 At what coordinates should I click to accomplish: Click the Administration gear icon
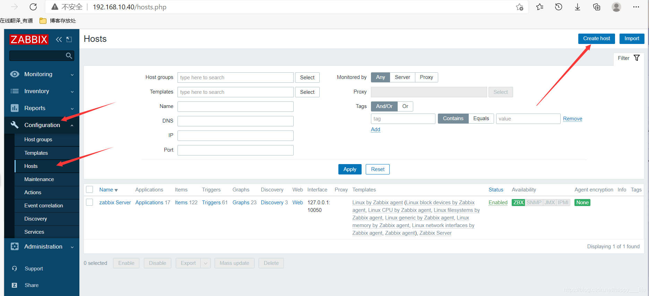[15, 246]
